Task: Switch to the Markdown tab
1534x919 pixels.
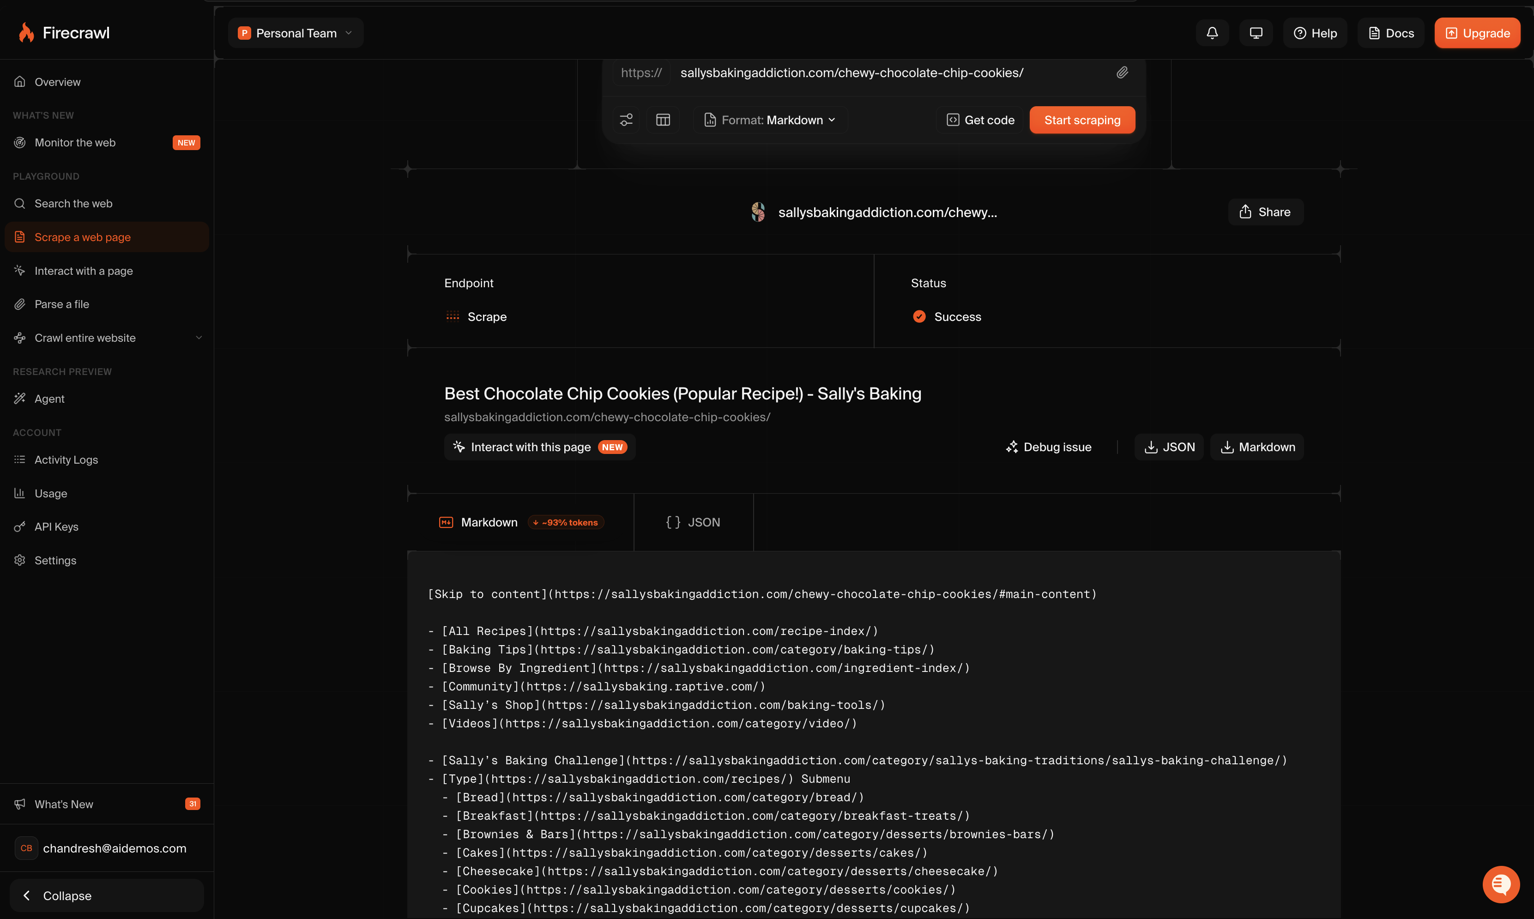Action: 521,522
